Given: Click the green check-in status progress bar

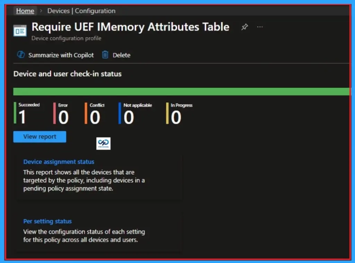Looking at the screenshot, I should click(x=180, y=91).
